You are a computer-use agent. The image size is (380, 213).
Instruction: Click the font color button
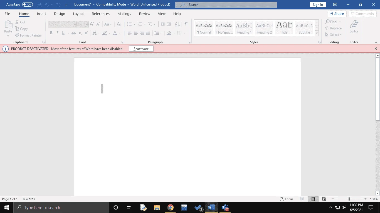(115, 33)
